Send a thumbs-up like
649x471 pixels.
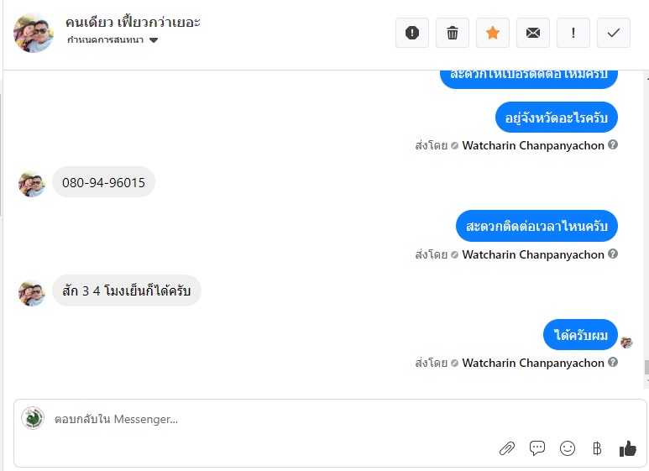pyautogui.click(x=627, y=448)
